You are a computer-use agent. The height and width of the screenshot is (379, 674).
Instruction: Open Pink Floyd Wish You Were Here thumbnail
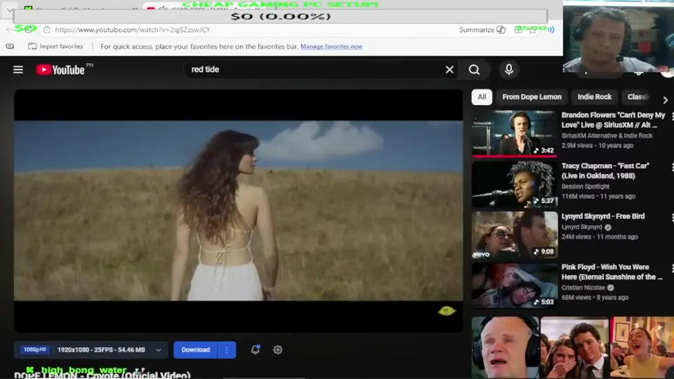point(514,285)
